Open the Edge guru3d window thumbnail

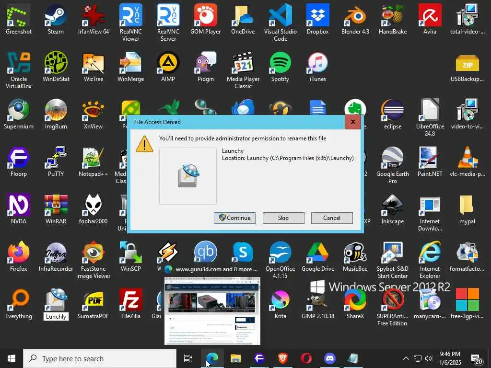click(x=212, y=310)
